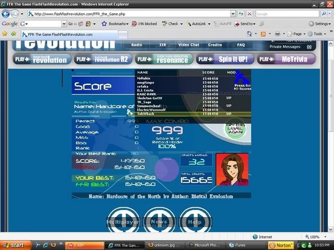Open Google toolbar Settings dropdown
The width and height of the screenshot is (334, 250).
(319, 24)
